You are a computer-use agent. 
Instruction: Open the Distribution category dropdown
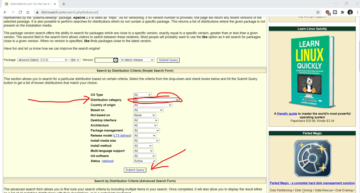(156, 100)
